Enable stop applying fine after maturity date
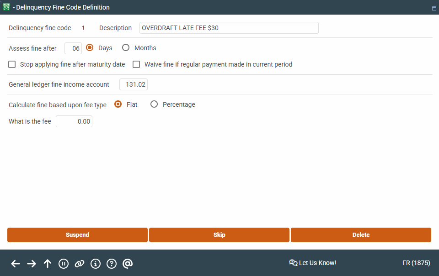Screen dimensions: 439x276 [x=12, y=64]
